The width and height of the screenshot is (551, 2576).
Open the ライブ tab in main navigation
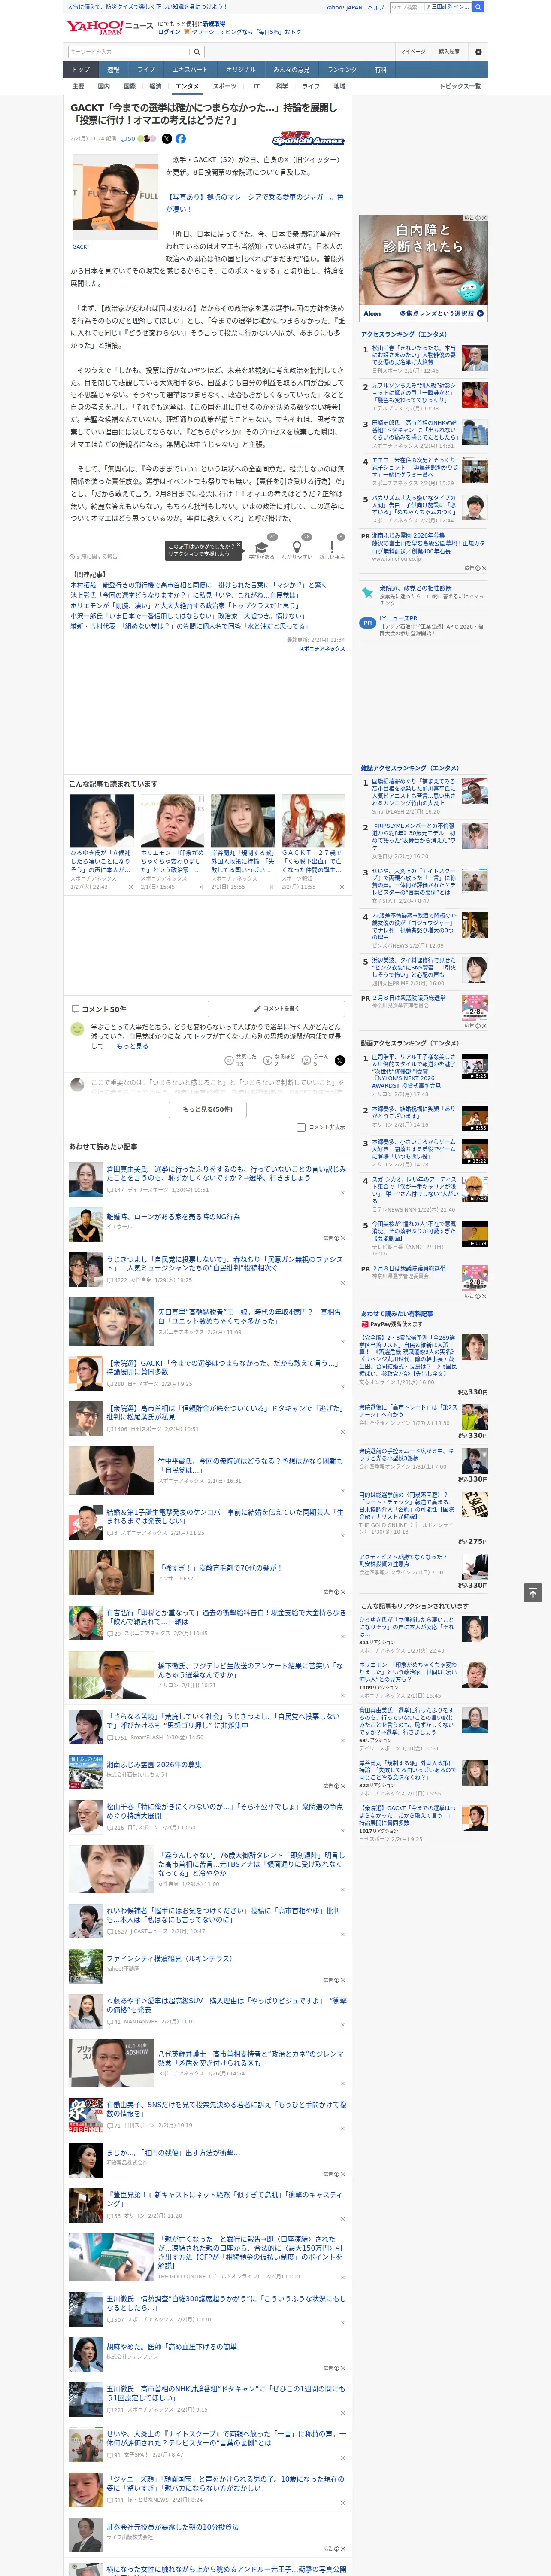click(x=146, y=70)
